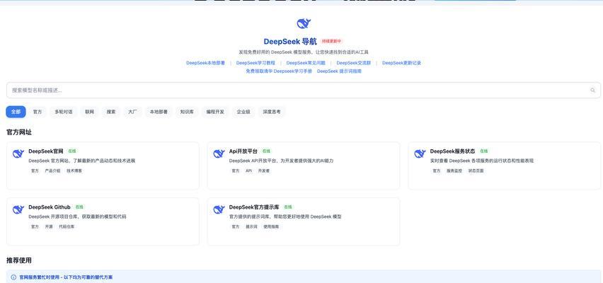Screen dimensions: 603x283
Task: Switch to the 联网 filter tab
Action: point(90,112)
